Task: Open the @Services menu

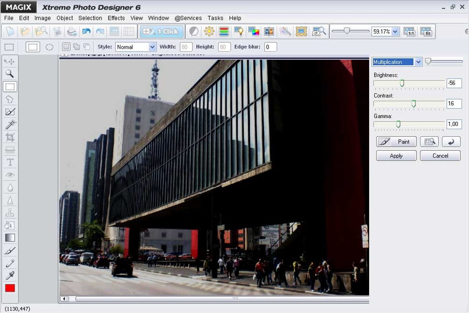Action: (x=188, y=18)
